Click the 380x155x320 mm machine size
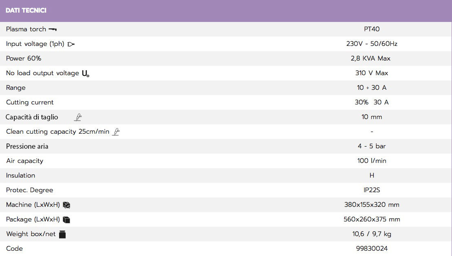Image resolution: width=452 pixels, height=256 pixels. click(x=372, y=204)
